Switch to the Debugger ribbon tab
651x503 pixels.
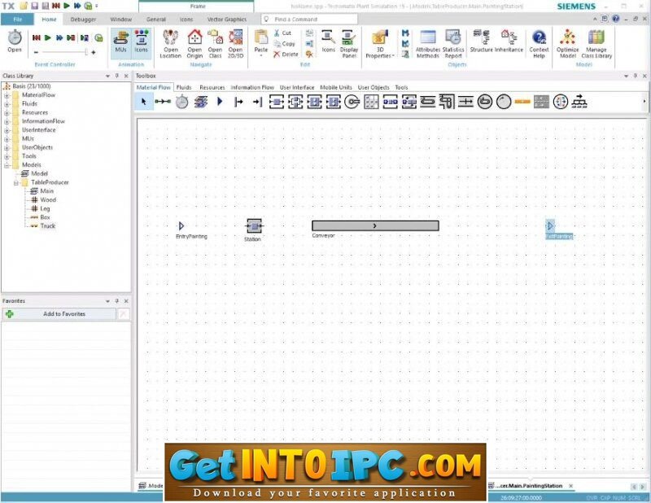[x=84, y=20]
